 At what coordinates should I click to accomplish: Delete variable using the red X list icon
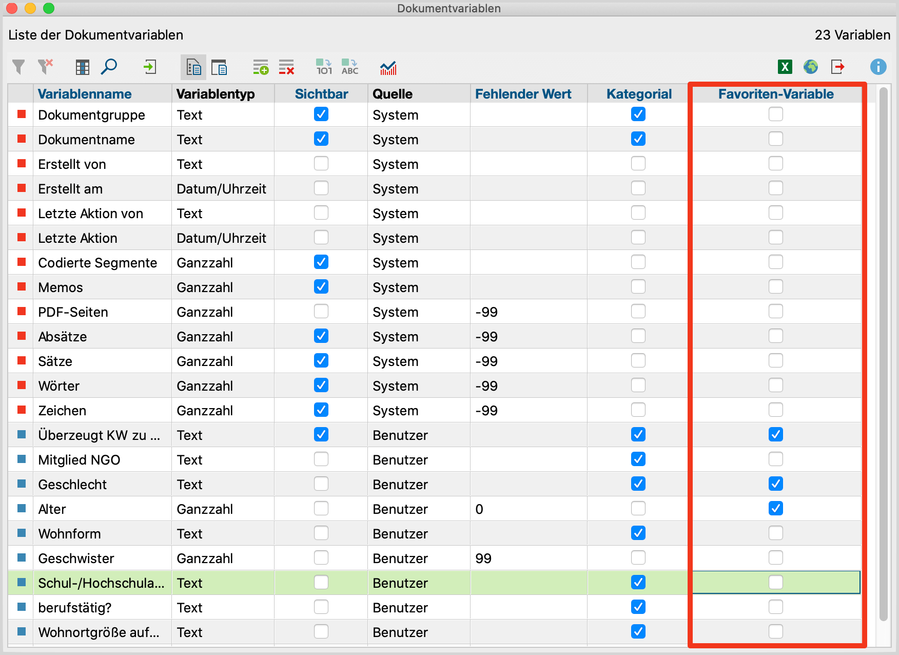[x=286, y=67]
